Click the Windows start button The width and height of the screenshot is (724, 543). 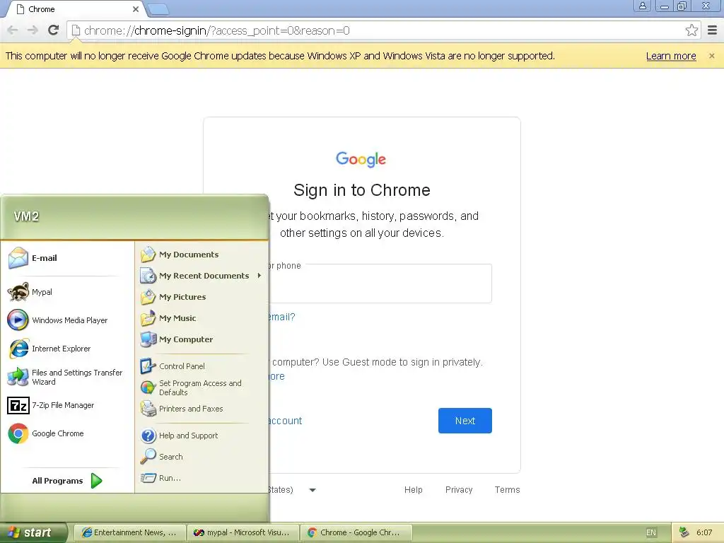pyautogui.click(x=33, y=533)
